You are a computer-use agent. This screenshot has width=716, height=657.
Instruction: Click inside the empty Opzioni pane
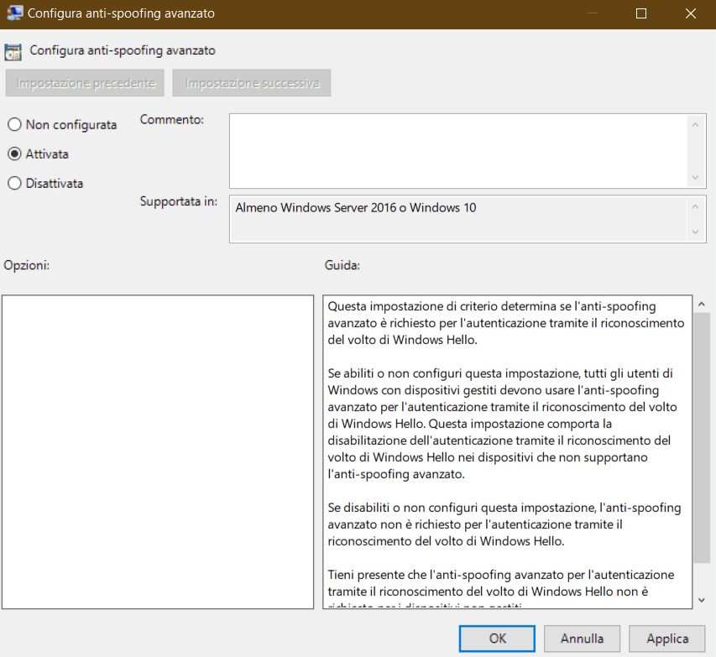click(x=158, y=451)
